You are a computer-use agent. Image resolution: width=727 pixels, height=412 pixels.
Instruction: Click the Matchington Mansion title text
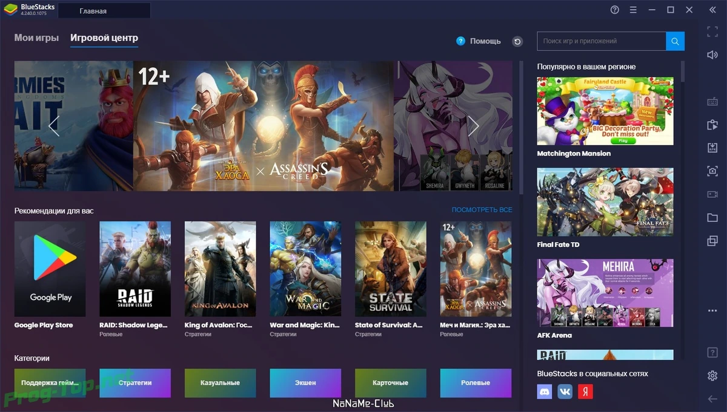pos(574,154)
